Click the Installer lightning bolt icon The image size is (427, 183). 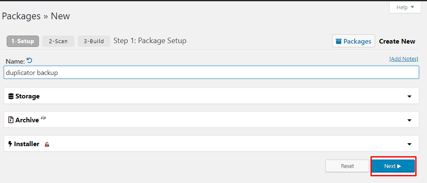coord(10,144)
